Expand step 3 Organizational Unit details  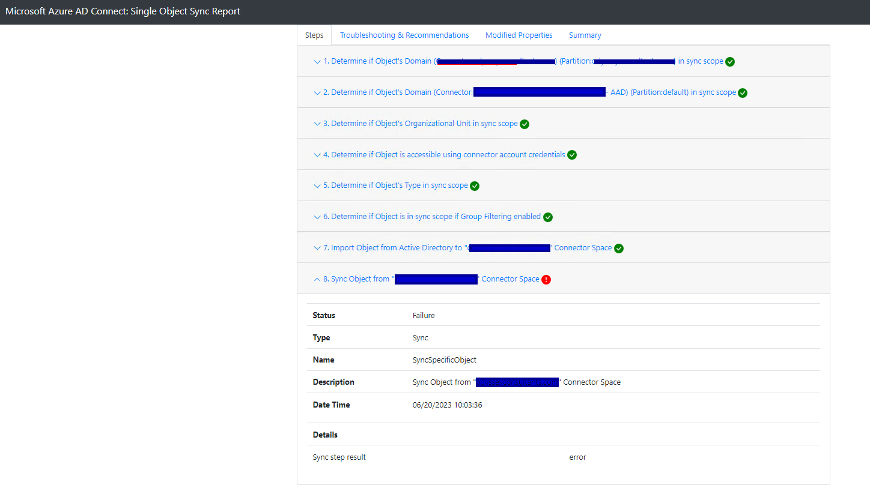(x=317, y=124)
